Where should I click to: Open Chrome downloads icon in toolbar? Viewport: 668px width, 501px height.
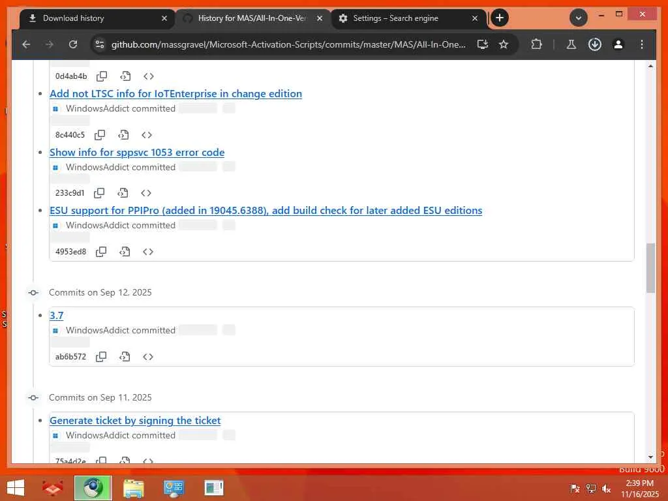click(x=595, y=44)
